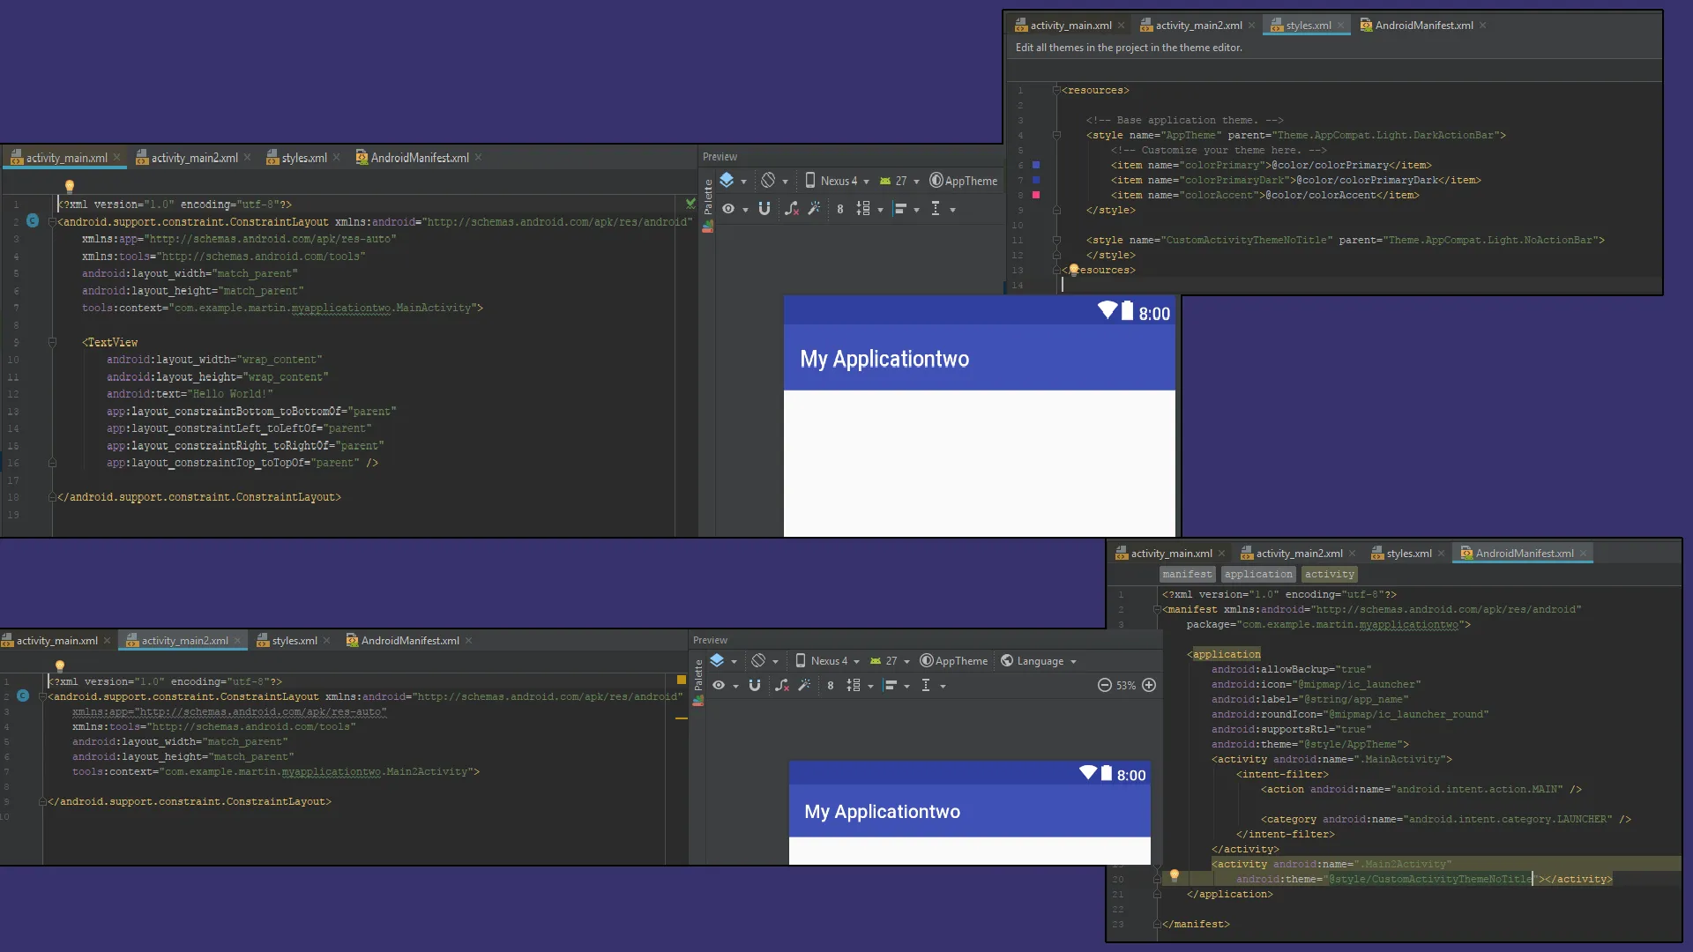Click default margins '8' in activity_main2.xml preview toolbar
1693x952 pixels.
(830, 685)
